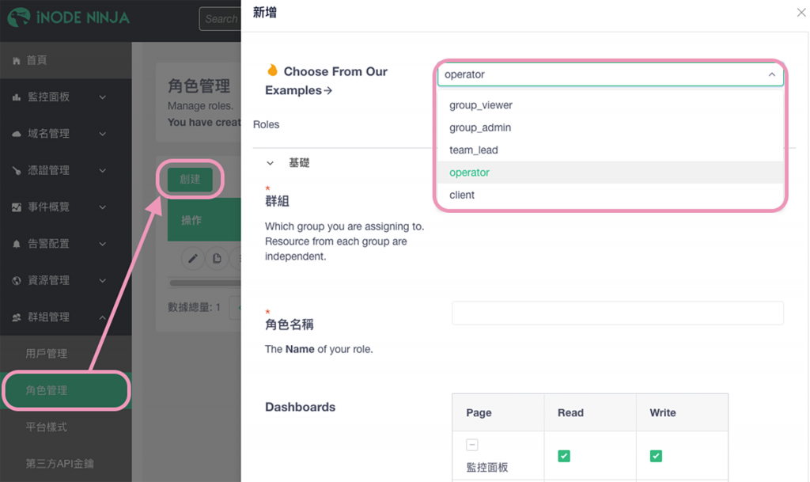Click the 憑證管理 icon in sidebar
Image resolution: width=810 pixels, height=482 pixels.
[17, 170]
